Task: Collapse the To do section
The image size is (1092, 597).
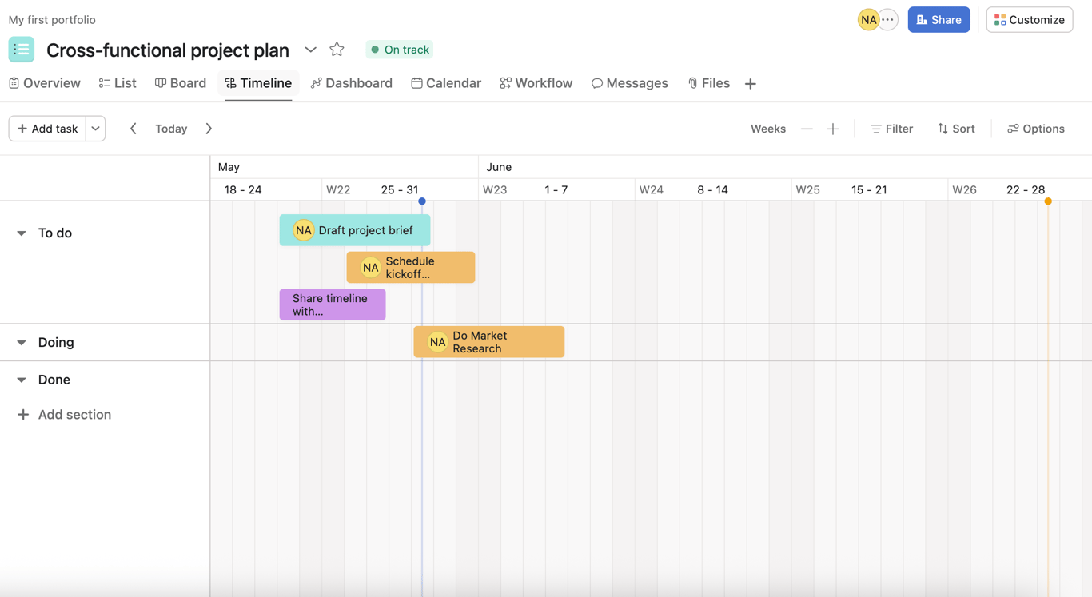Action: 21,233
